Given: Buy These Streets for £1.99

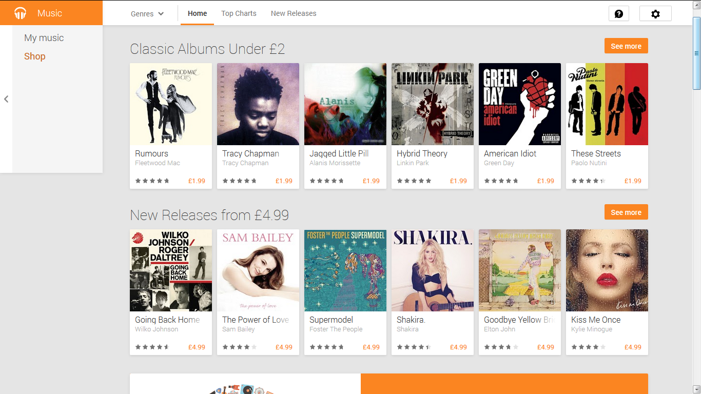Looking at the screenshot, I should (x=633, y=181).
